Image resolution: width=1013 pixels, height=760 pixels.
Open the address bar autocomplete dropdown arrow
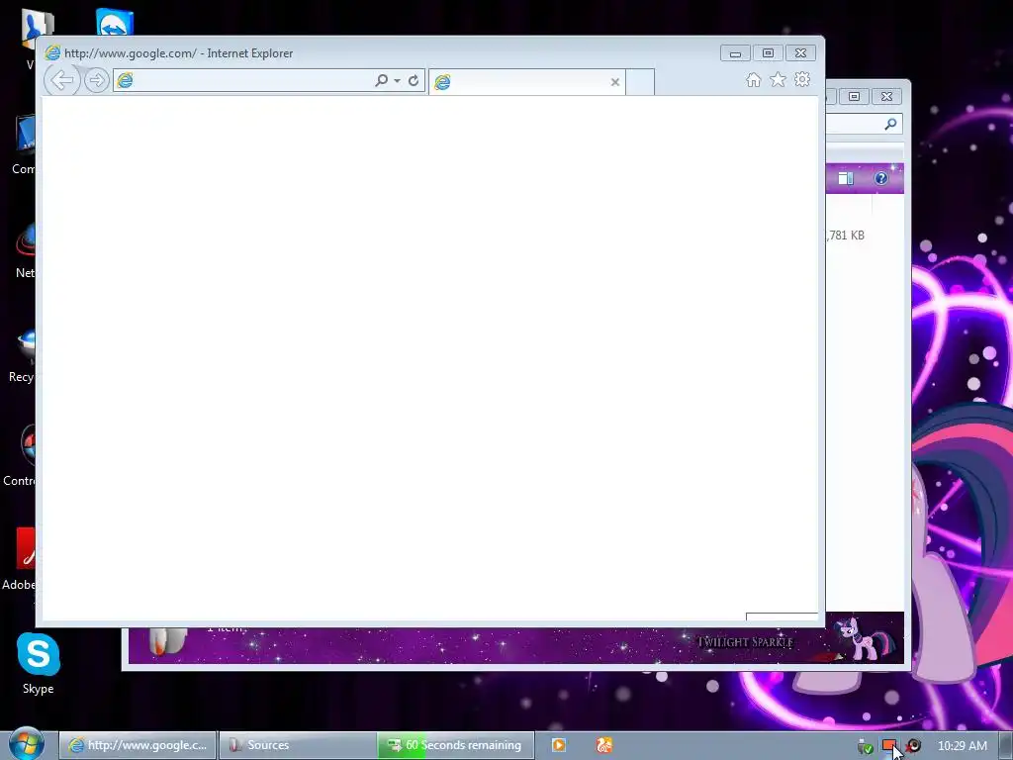click(397, 81)
